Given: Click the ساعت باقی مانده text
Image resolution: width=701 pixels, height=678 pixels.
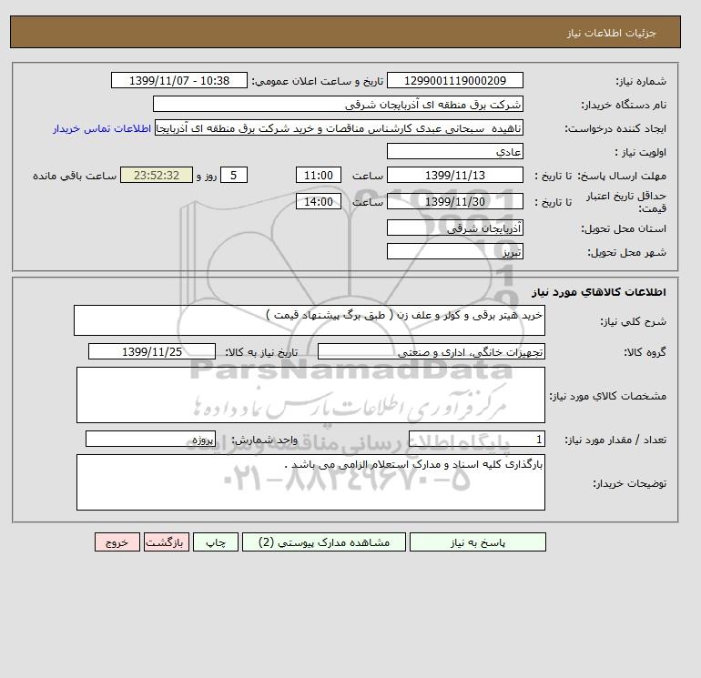Looking at the screenshot, I should pyautogui.click(x=75, y=176).
